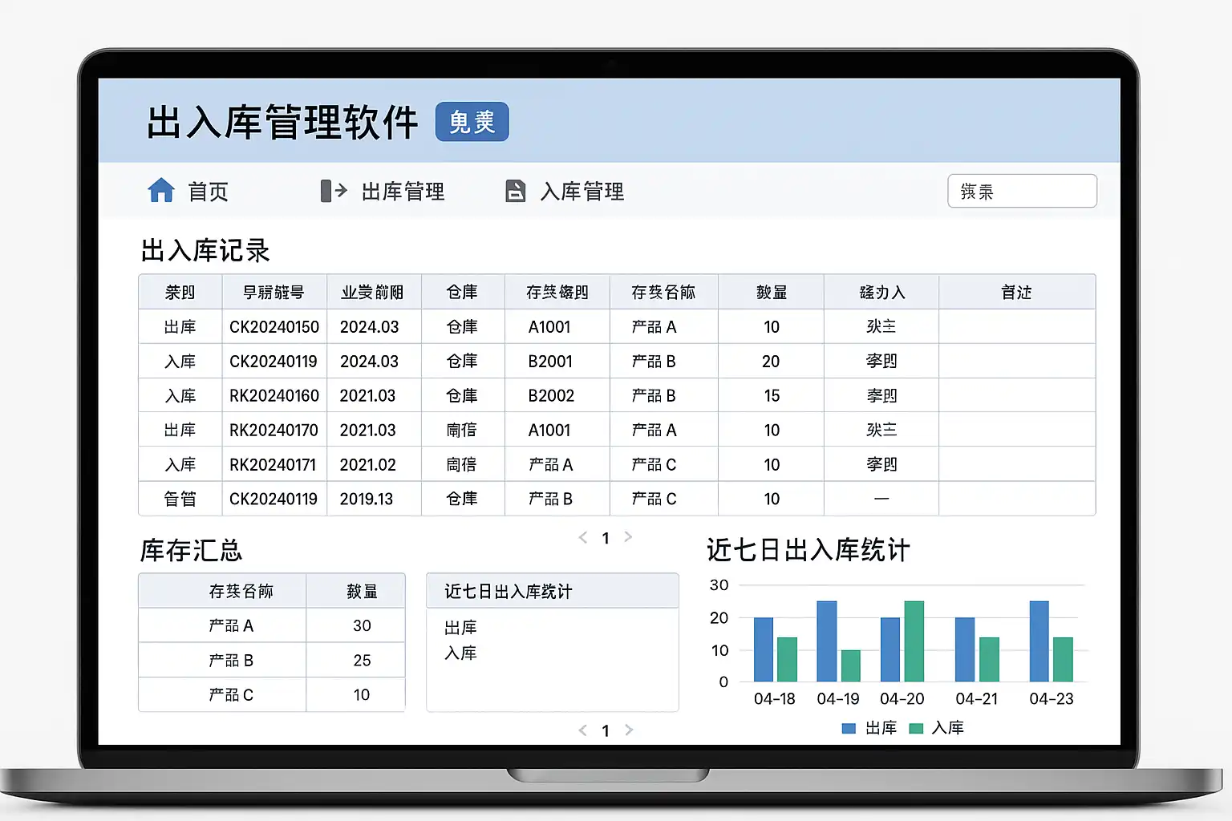Click quantity 20 in the B2001 row
This screenshot has width=1232, height=821.
(x=771, y=362)
